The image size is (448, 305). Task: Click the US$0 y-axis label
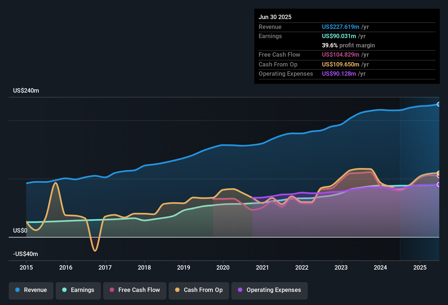tap(20, 231)
